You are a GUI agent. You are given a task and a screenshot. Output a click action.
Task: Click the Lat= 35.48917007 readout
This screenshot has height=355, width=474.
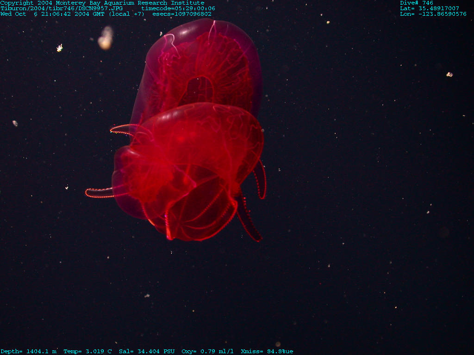[430, 8]
